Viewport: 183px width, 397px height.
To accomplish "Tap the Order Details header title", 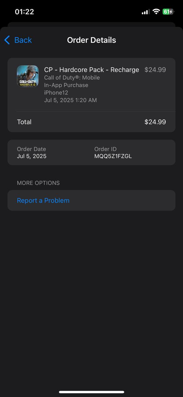I will coord(92,40).
